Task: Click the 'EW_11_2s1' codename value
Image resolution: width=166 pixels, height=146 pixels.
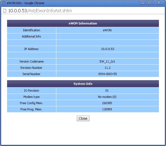Action: point(107,61)
